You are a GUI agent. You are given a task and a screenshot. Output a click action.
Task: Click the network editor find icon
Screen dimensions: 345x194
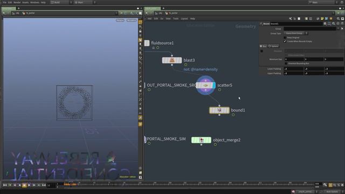coord(338,19)
